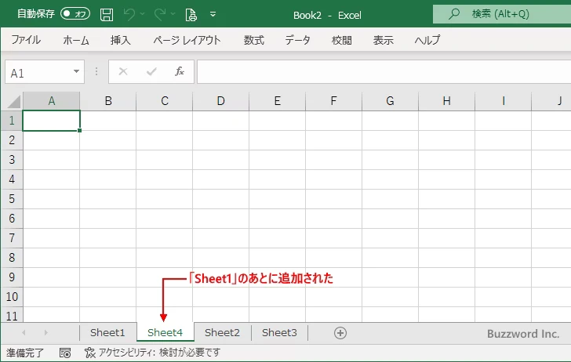
Task: Click the sheet tabs scroll-right arrow
Action: [45, 332]
